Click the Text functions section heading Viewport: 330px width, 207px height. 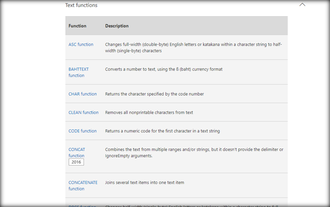point(81,5)
